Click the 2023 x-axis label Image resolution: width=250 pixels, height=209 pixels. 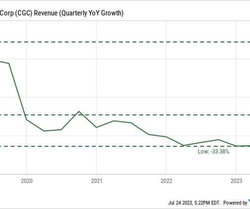coord(237,181)
